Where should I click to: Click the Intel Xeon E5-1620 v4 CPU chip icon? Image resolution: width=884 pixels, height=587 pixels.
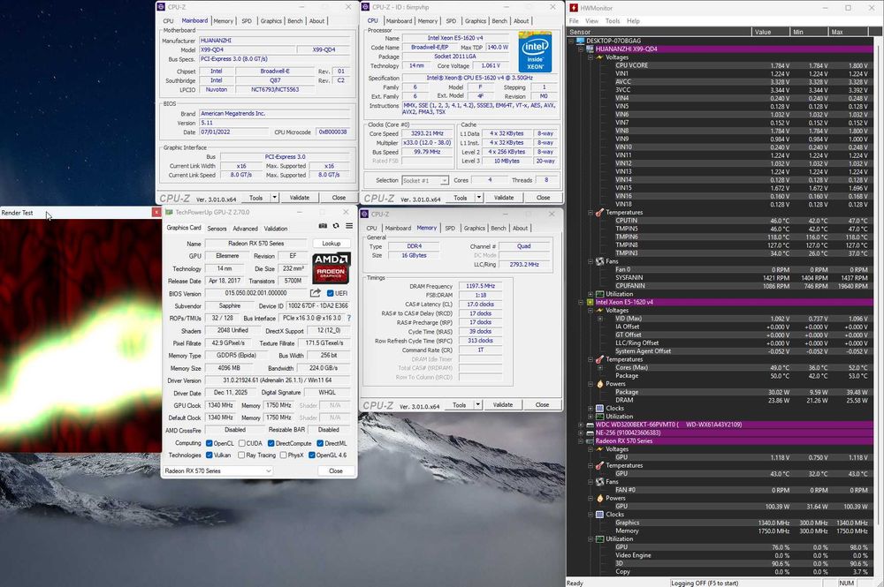[590, 302]
